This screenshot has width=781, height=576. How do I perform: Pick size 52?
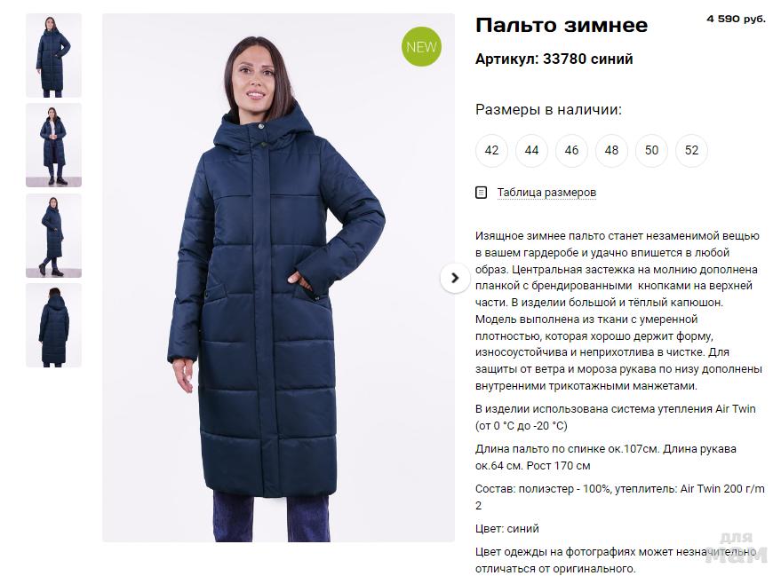click(x=691, y=150)
